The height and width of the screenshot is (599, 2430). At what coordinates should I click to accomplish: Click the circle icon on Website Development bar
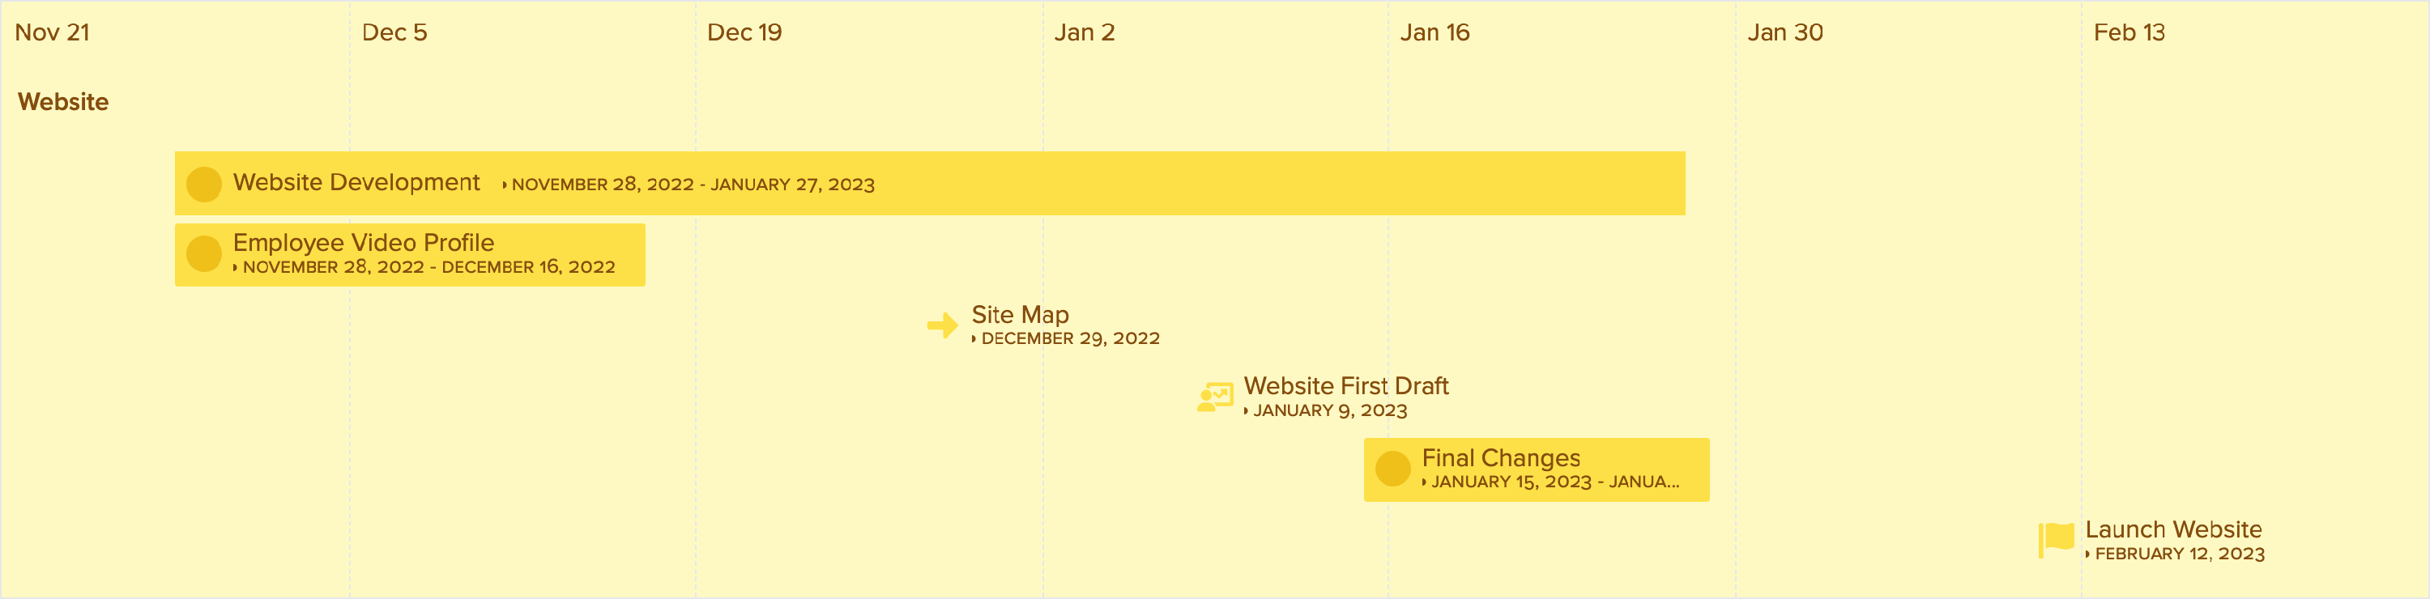tap(204, 184)
